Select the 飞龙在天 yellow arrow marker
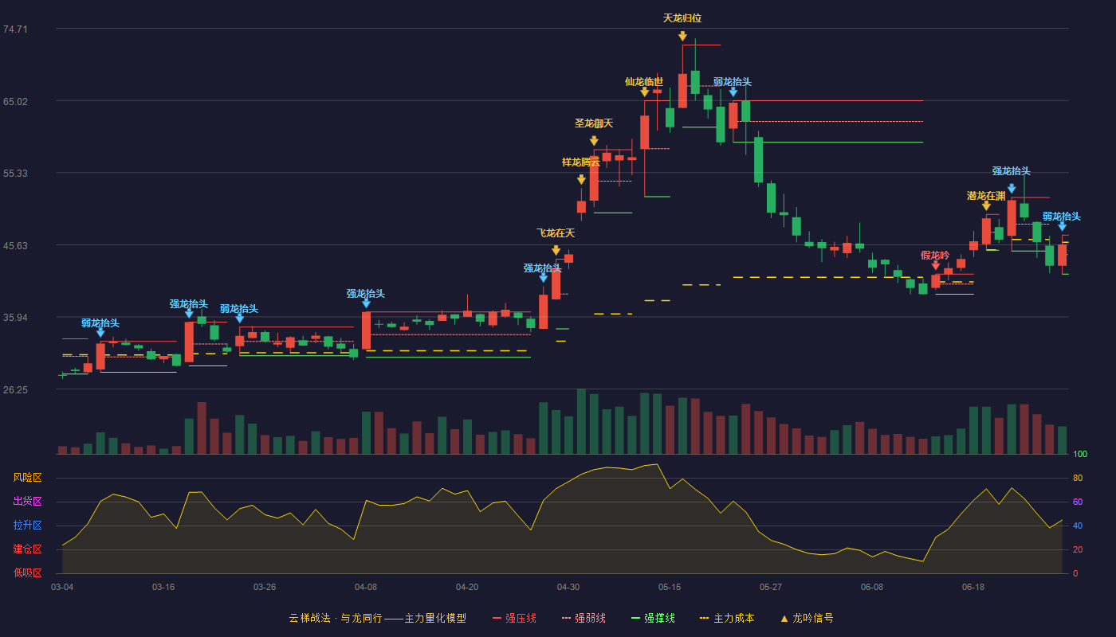 (556, 250)
